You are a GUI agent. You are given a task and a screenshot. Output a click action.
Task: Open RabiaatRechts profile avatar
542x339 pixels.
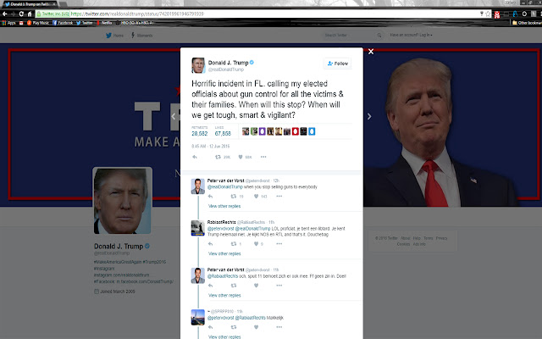(x=198, y=228)
